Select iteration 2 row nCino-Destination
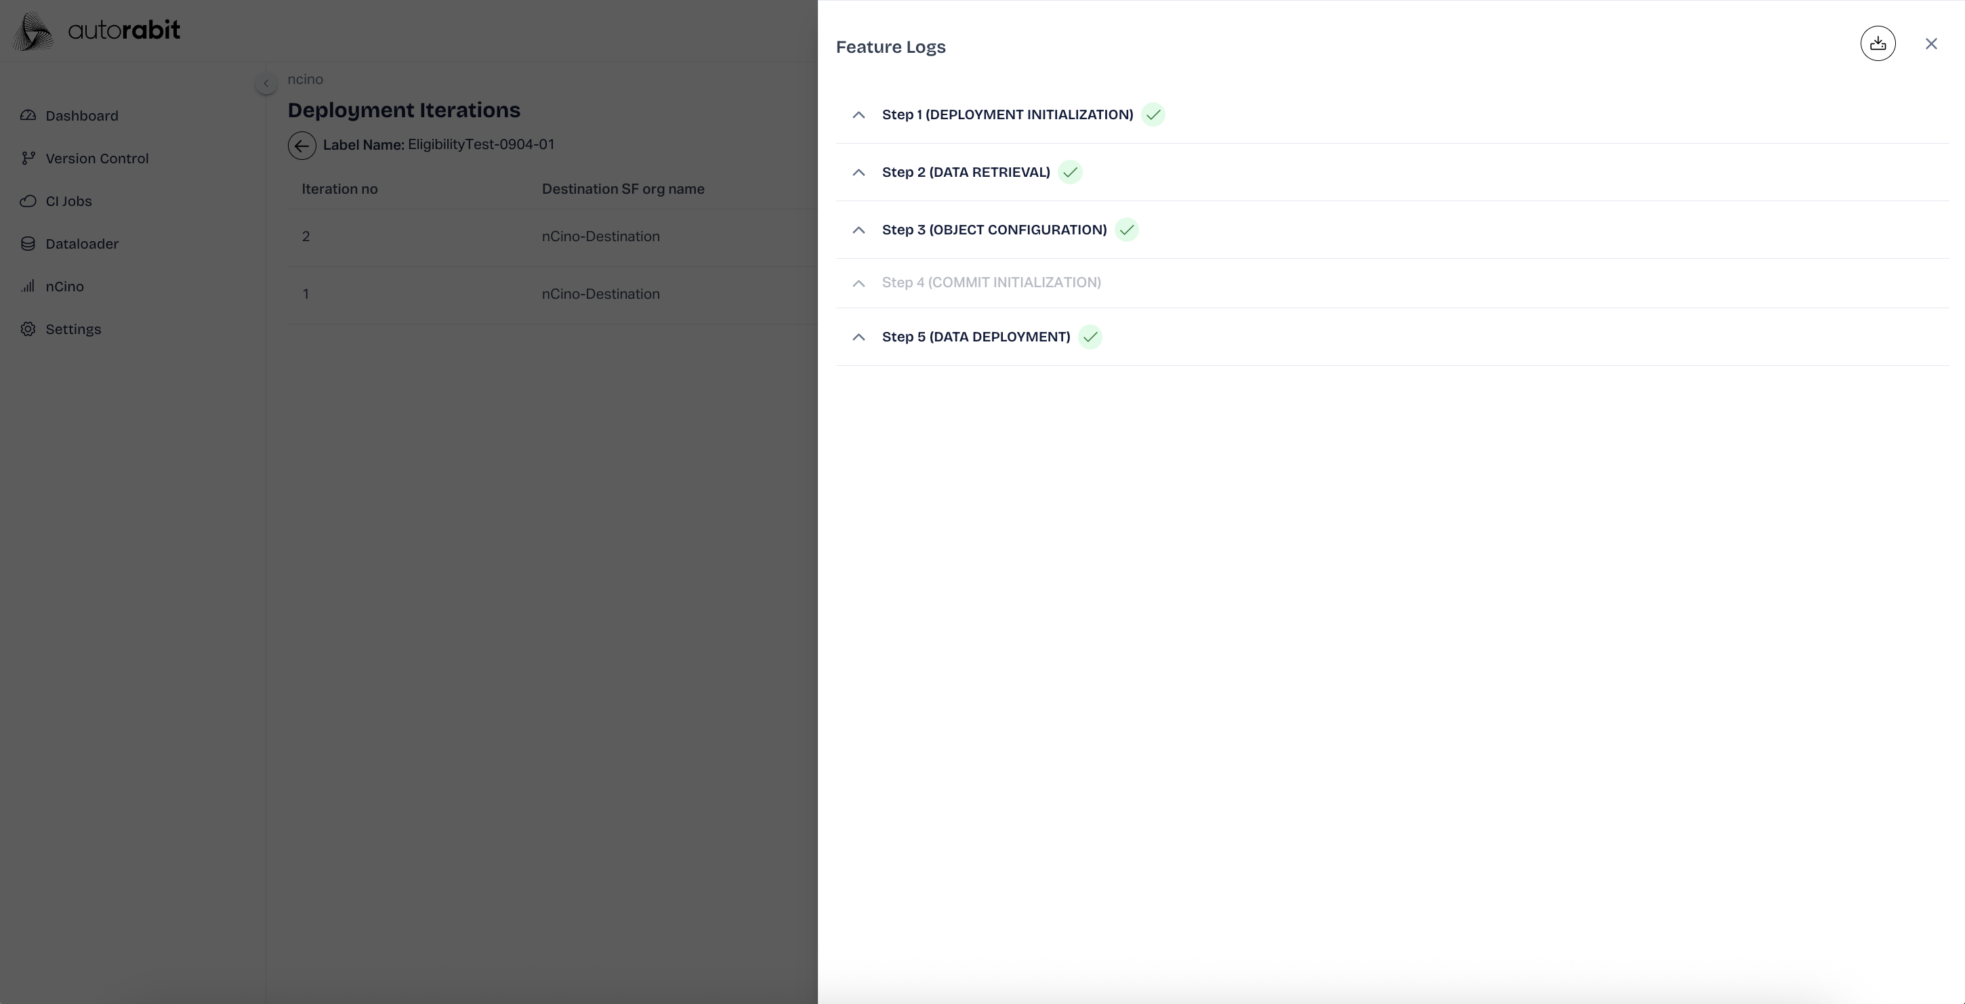The width and height of the screenshot is (1965, 1004). coord(600,236)
